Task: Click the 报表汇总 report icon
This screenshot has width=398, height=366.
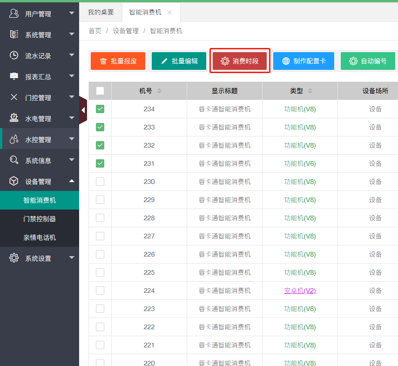Action: 14,76
